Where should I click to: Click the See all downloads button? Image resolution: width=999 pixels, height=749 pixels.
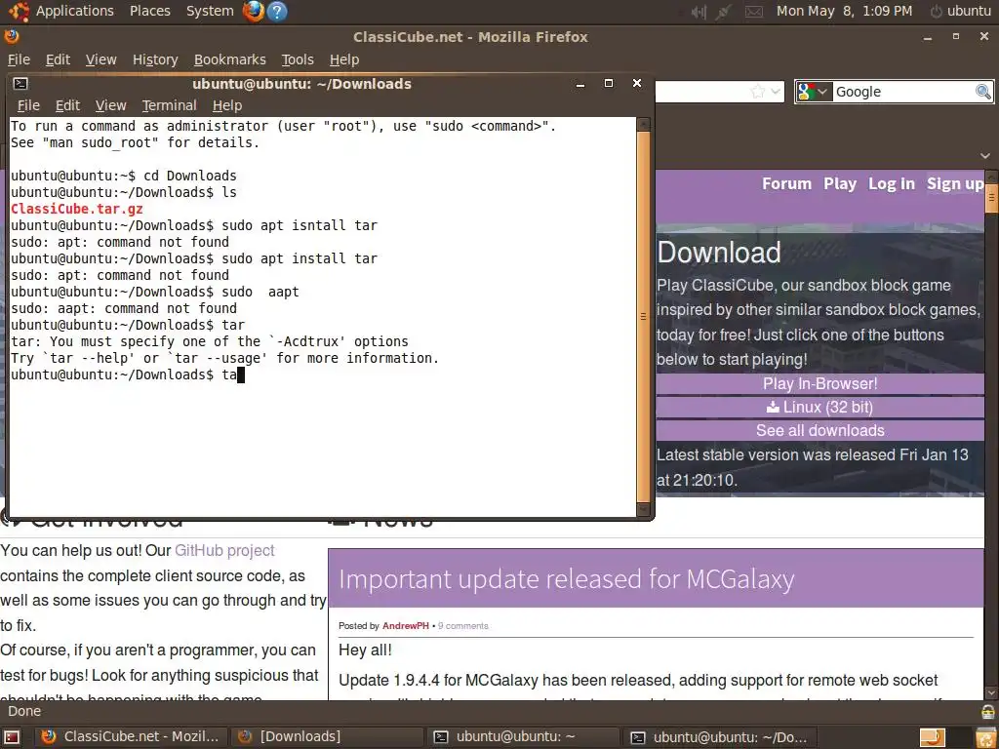(819, 430)
